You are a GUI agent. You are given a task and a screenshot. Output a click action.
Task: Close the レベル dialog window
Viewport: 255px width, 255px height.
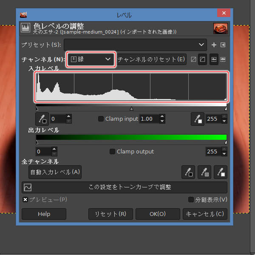click(x=224, y=13)
